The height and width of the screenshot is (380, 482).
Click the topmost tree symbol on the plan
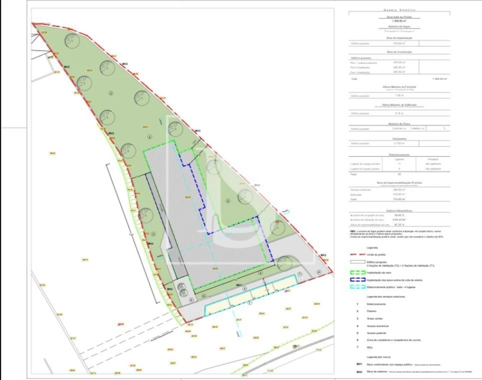(72, 40)
